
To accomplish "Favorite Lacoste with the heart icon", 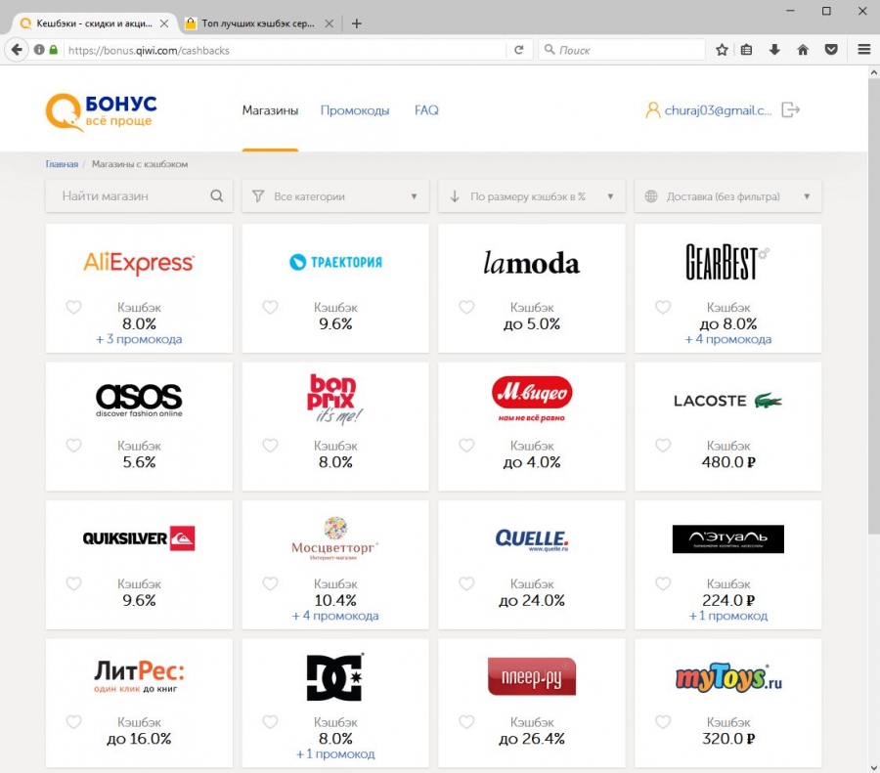I will 663,446.
